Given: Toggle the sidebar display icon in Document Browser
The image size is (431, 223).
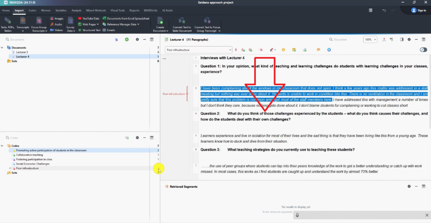Looking at the screenshot, I should (402, 39).
